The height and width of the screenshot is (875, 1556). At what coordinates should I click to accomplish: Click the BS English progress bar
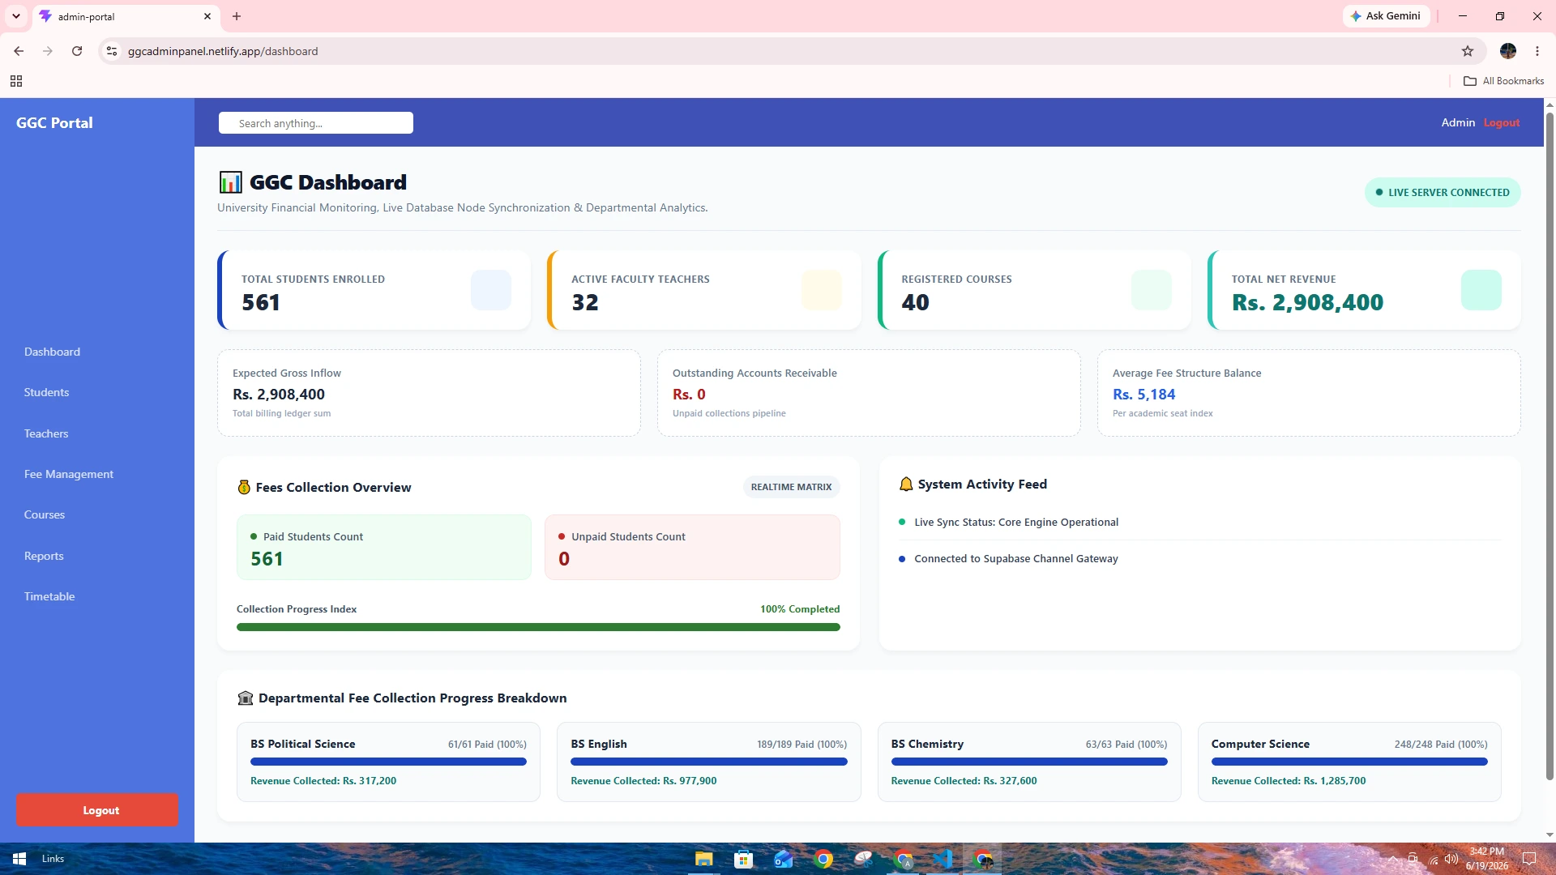point(709,762)
